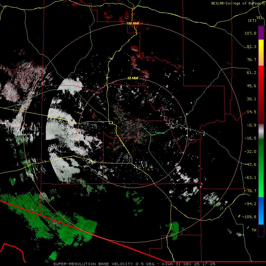Click the gray near-zero segment of color bar
The height and width of the screenshot is (266, 266).
(261, 131)
